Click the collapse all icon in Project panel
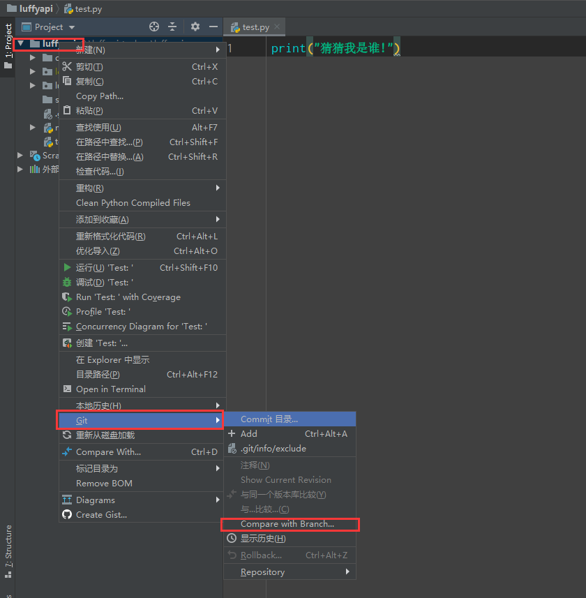 pyautogui.click(x=172, y=27)
